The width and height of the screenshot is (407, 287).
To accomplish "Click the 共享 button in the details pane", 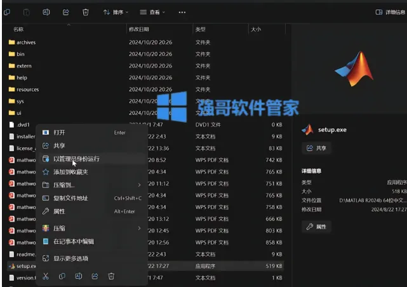I will point(316,148).
